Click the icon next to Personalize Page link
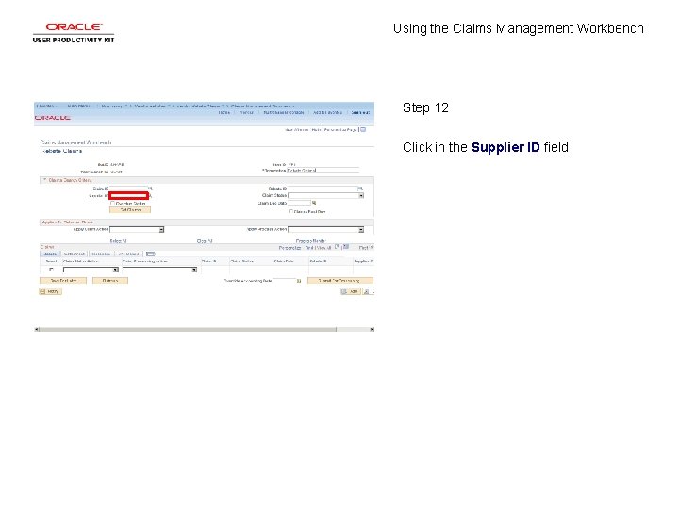Viewport: 679px width, 509px height. (363, 129)
